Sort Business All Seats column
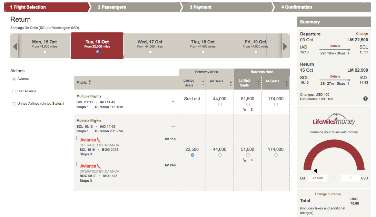The height and width of the screenshot is (217, 376). pyautogui.click(x=287, y=83)
